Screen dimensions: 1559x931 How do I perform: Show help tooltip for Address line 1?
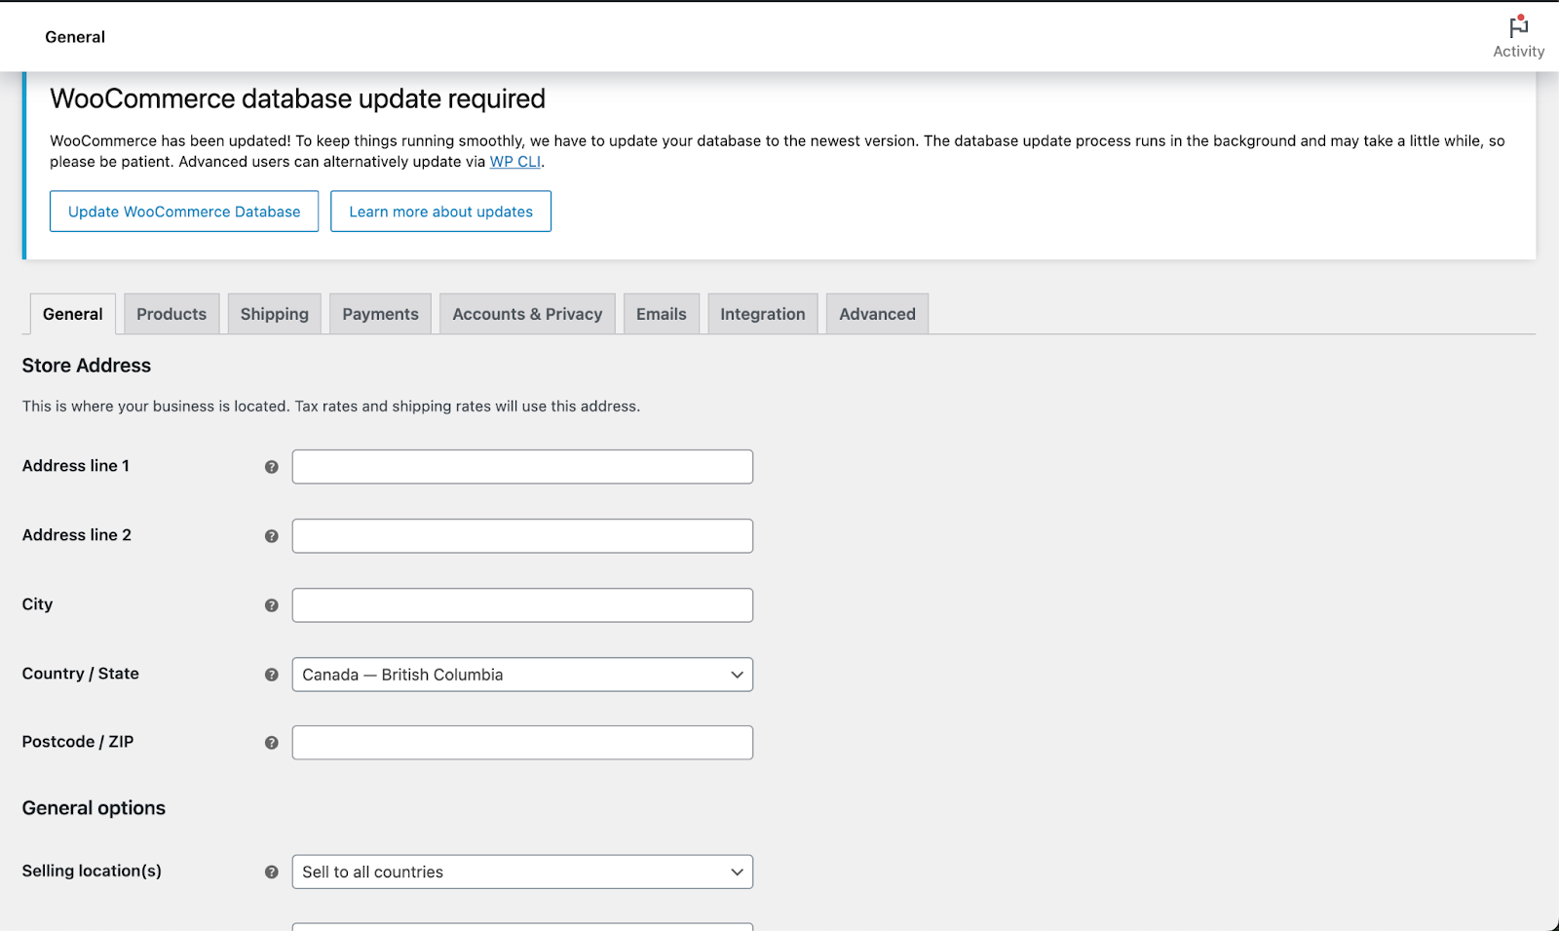pyautogui.click(x=272, y=467)
